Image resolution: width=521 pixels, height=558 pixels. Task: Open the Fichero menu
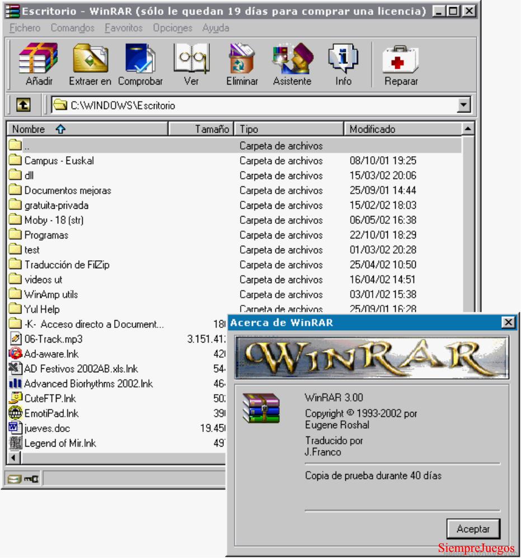click(25, 28)
